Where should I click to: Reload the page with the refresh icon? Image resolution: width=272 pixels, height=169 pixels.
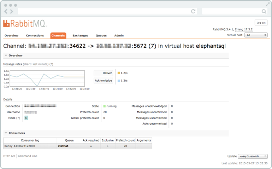[193, 11]
